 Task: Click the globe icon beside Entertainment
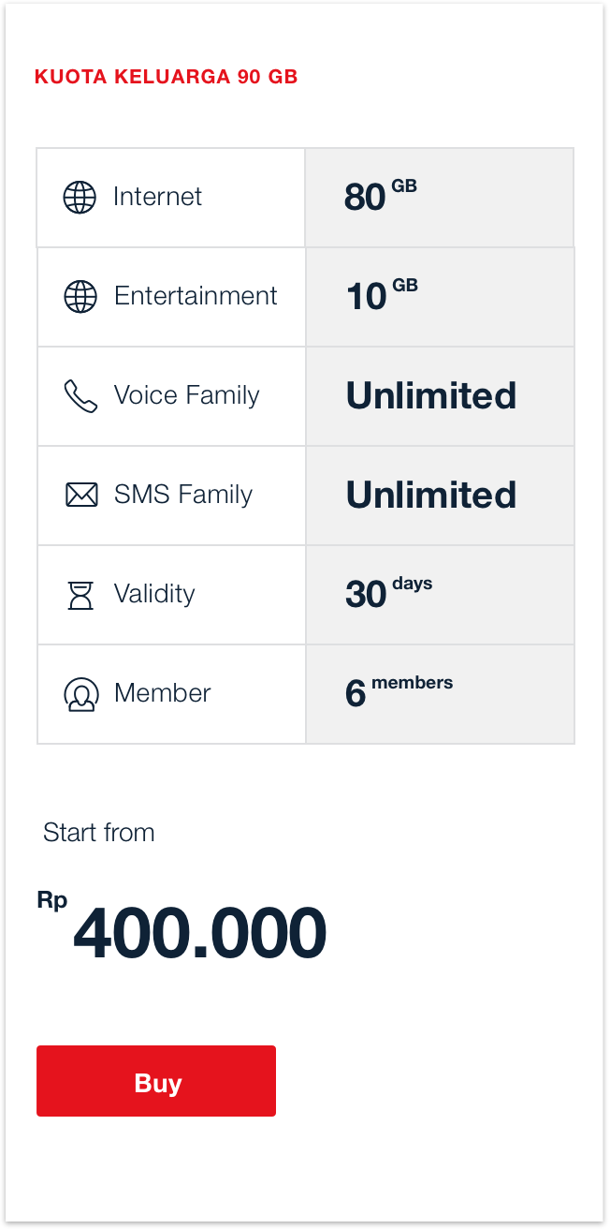pos(80,297)
